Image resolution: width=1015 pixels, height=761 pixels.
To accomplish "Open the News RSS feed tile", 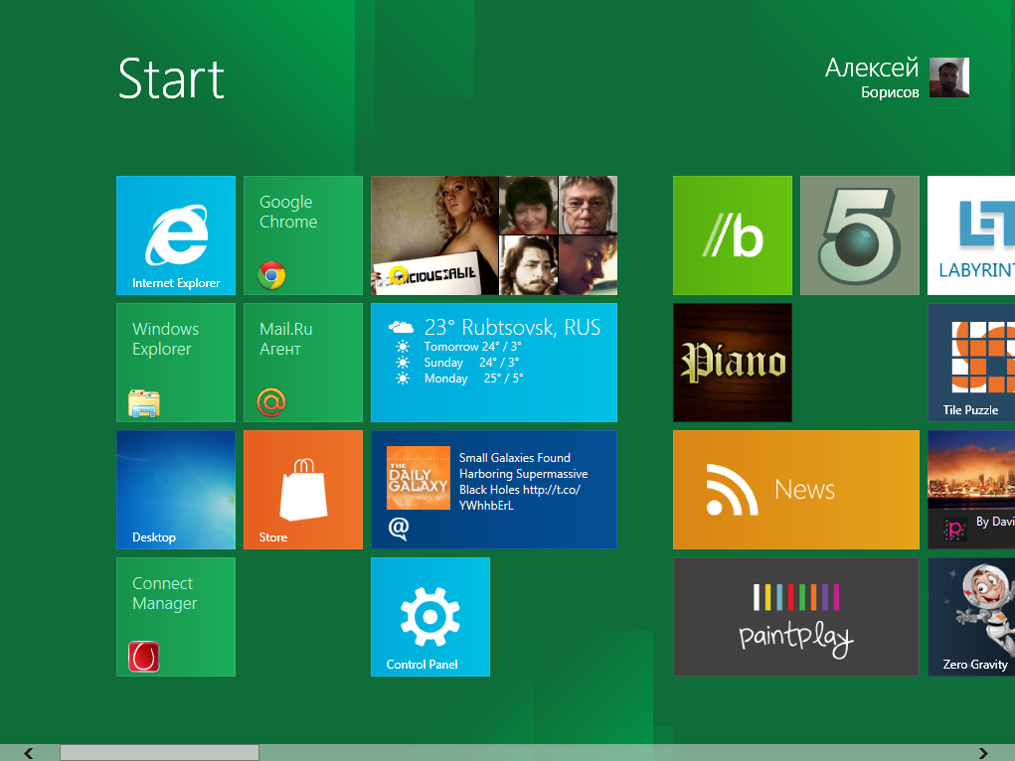I will 796,490.
